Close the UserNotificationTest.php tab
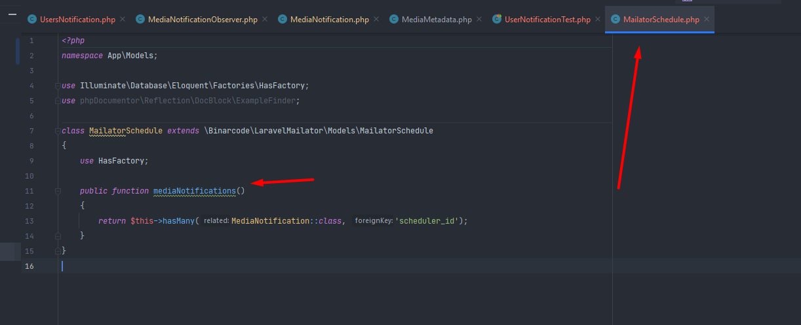 coord(597,20)
